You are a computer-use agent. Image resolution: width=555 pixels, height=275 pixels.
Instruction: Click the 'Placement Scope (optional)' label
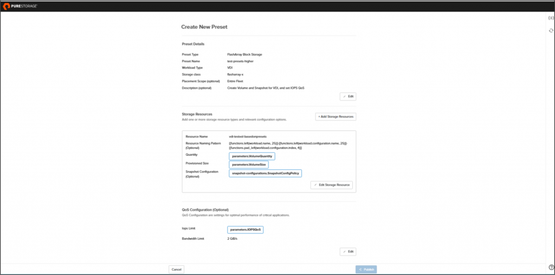(201, 81)
